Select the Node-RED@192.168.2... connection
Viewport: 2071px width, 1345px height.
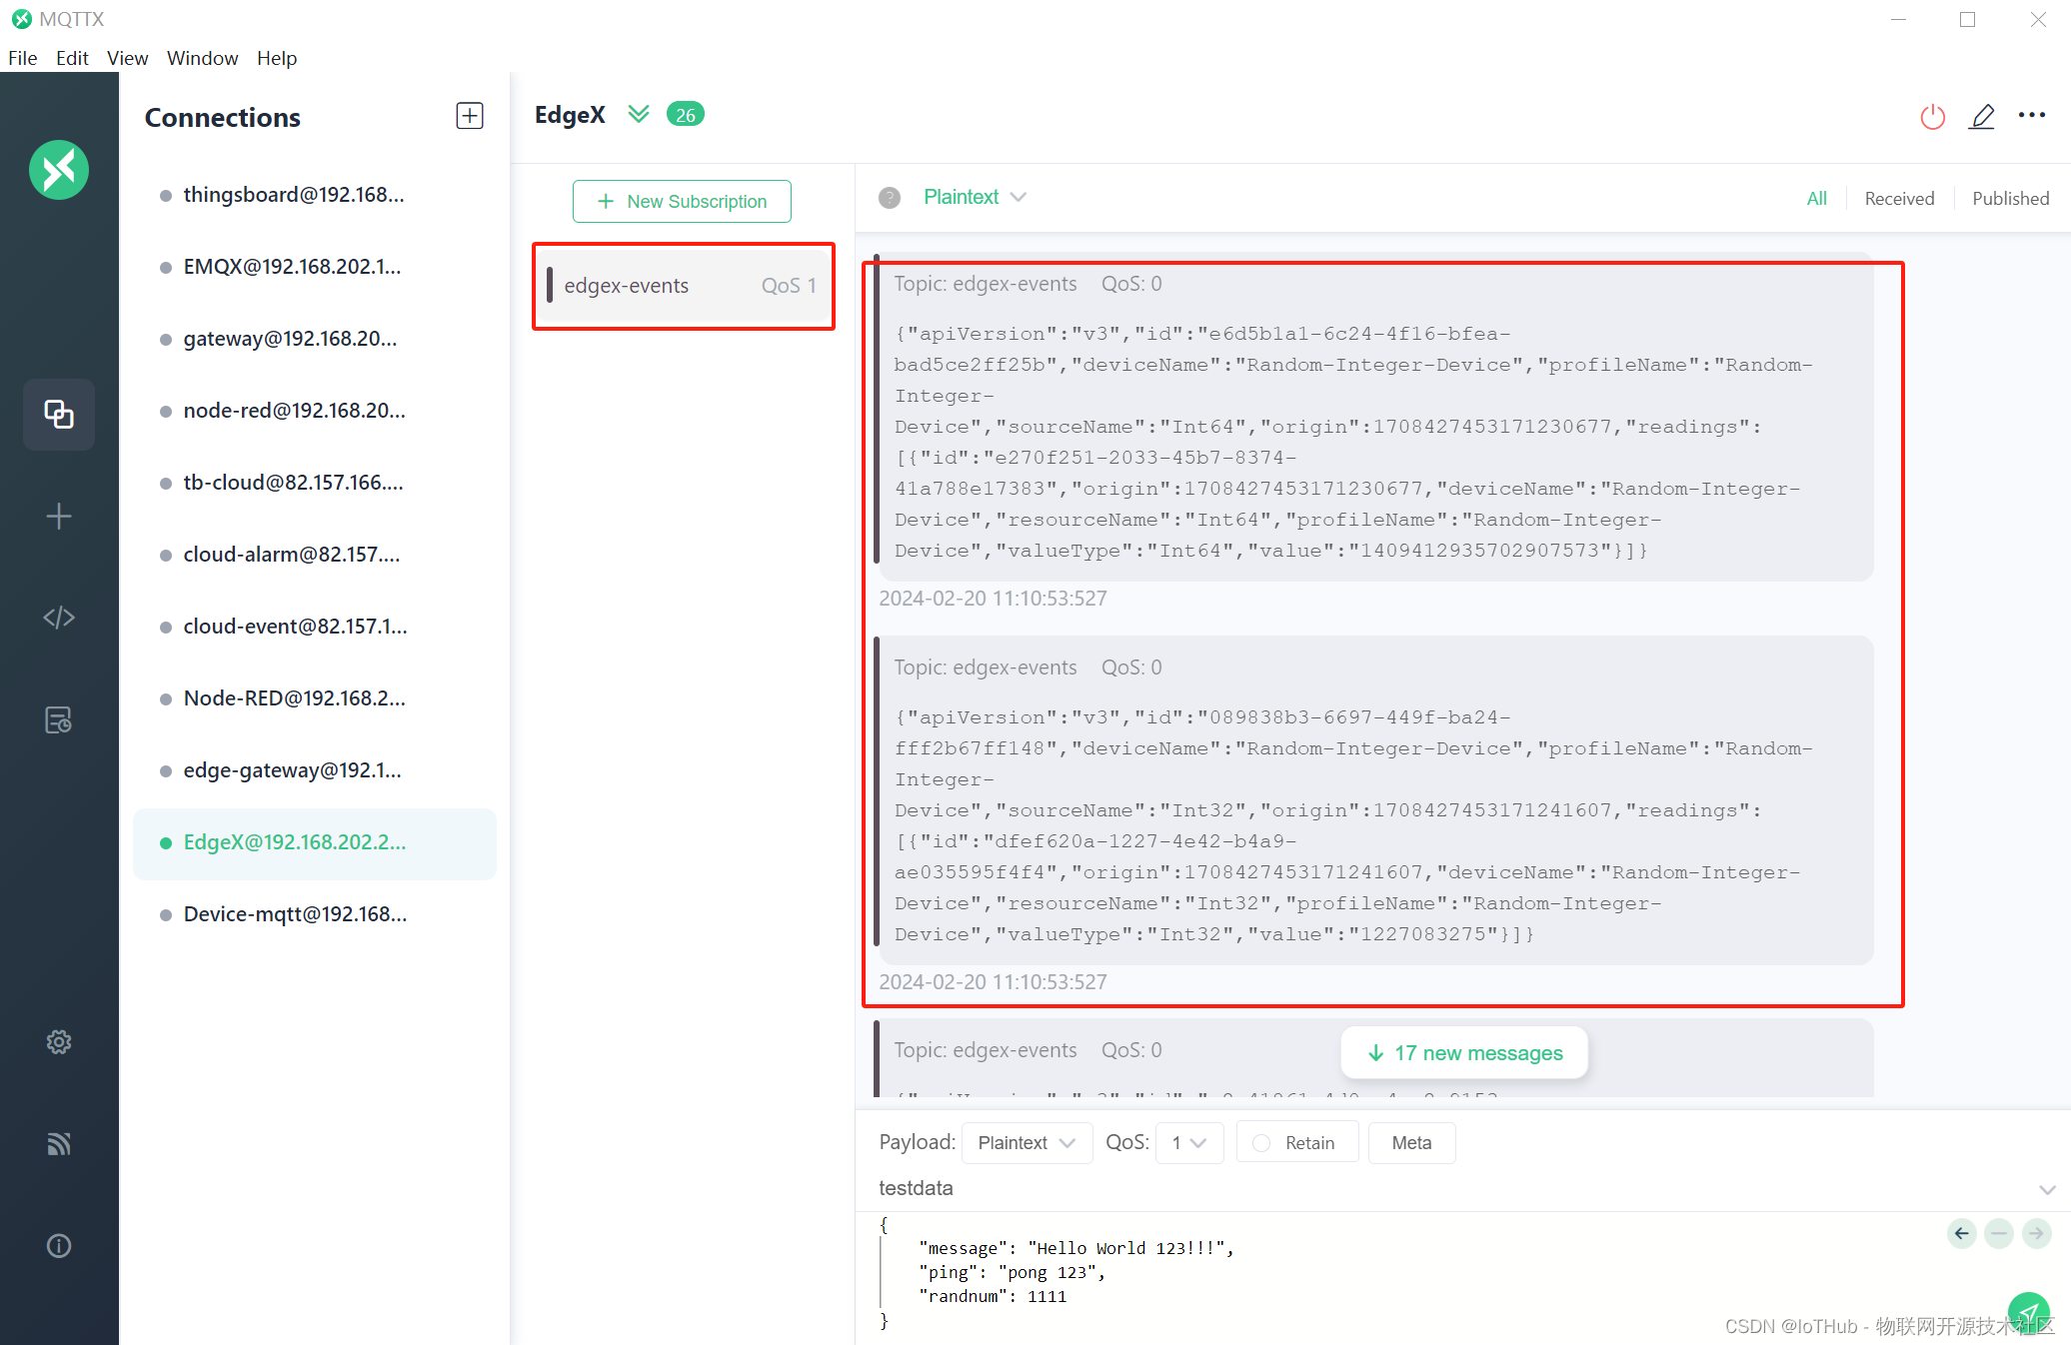(x=315, y=698)
